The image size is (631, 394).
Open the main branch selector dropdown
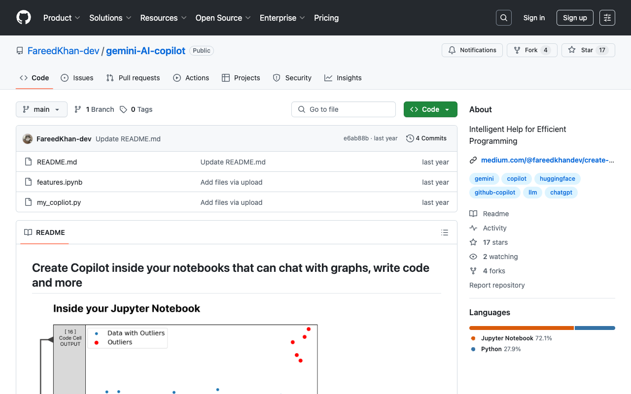[x=41, y=109]
